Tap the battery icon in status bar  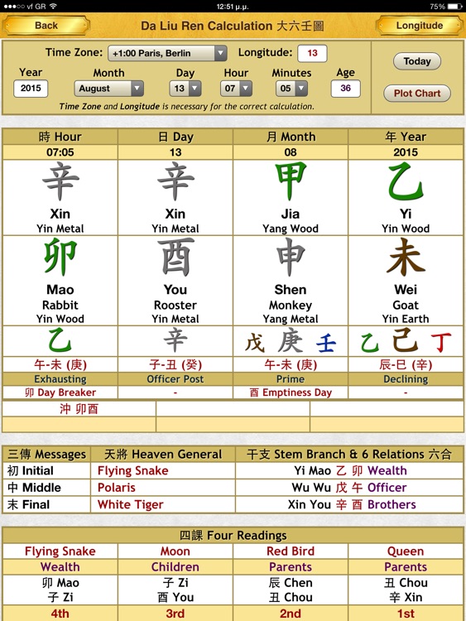coord(454,7)
